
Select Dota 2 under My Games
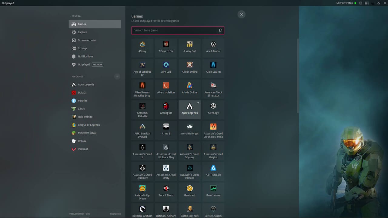[95, 93]
